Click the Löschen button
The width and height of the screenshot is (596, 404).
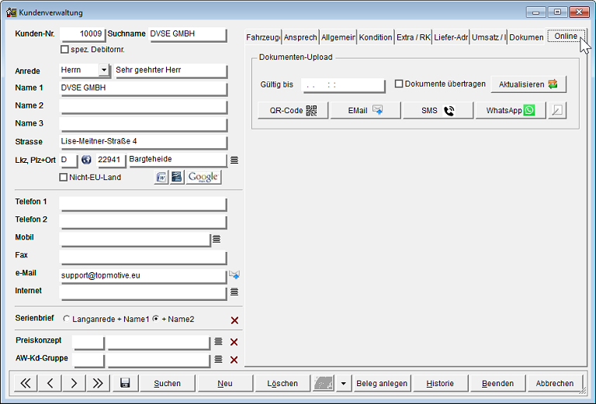coord(282,383)
